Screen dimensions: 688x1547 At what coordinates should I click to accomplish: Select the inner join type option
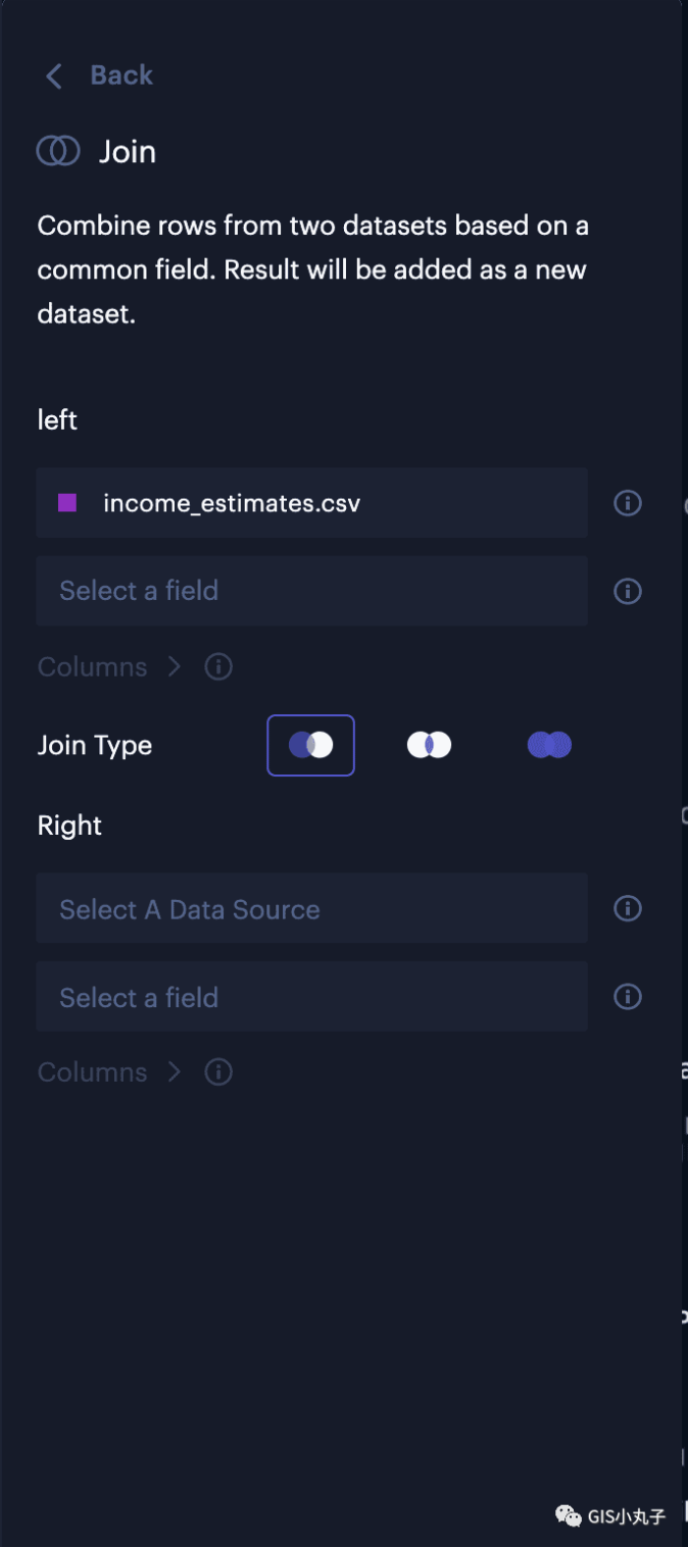[x=430, y=745]
